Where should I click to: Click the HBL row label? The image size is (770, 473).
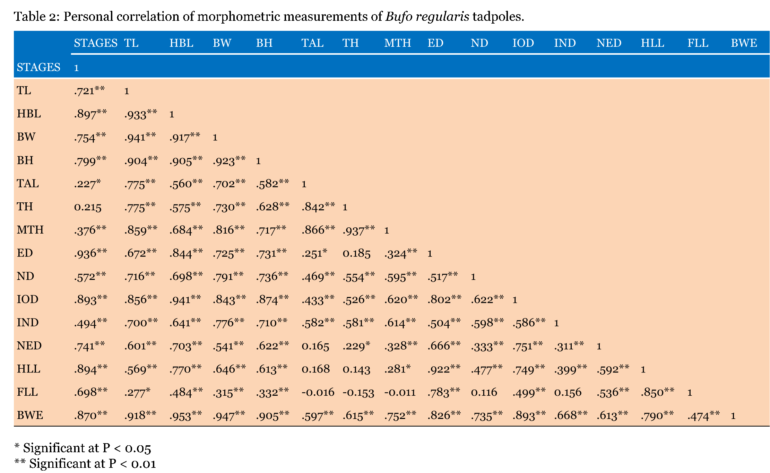point(29,114)
